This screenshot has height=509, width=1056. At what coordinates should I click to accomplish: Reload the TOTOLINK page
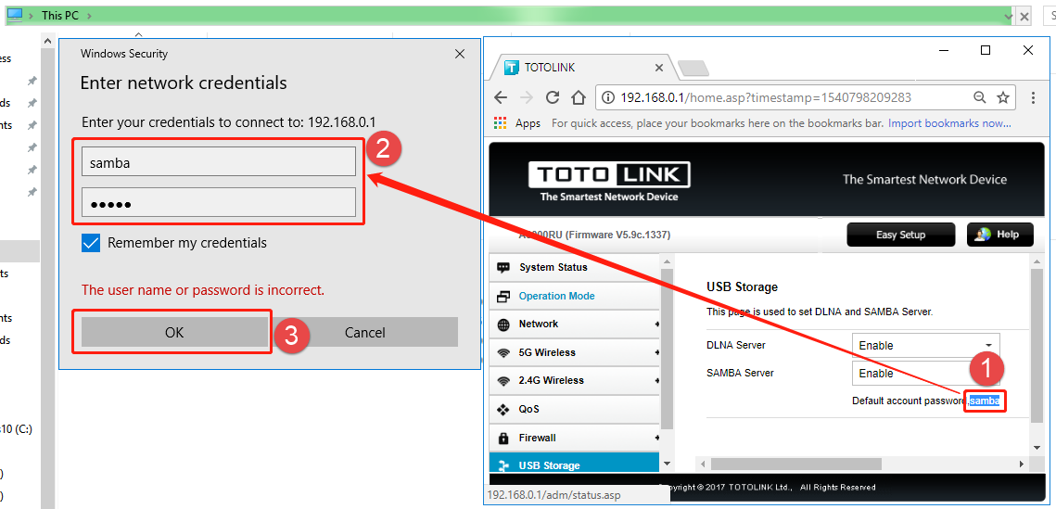click(553, 97)
